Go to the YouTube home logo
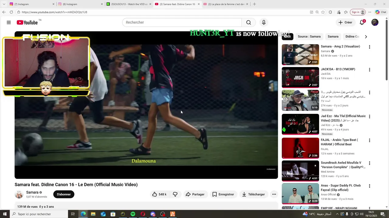The width and height of the screenshot is (389, 218). (27, 22)
